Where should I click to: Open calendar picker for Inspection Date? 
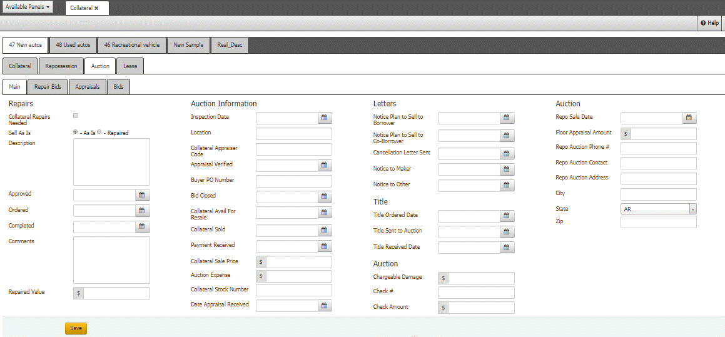click(325, 118)
